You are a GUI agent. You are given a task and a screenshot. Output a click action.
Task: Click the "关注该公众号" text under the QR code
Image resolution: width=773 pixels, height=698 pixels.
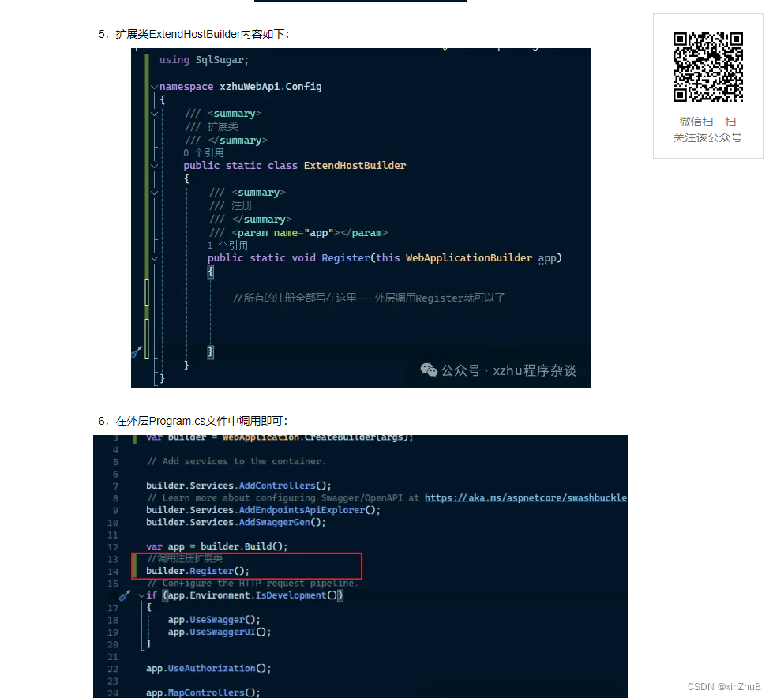(707, 136)
